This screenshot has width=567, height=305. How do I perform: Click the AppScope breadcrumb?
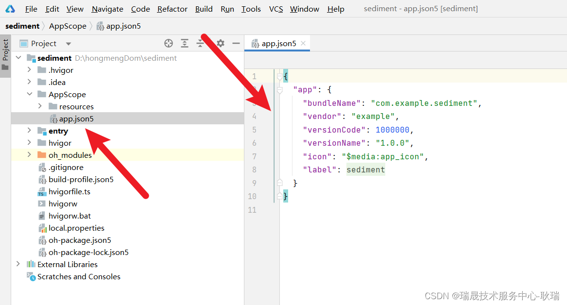click(x=68, y=26)
